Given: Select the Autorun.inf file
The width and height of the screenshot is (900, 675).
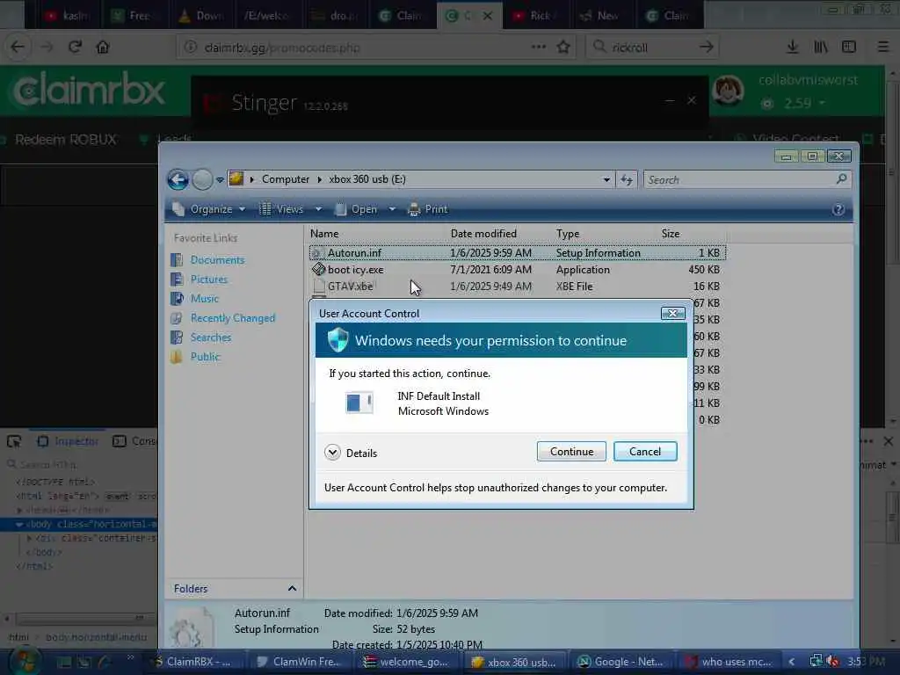Looking at the screenshot, I should click(517, 253).
